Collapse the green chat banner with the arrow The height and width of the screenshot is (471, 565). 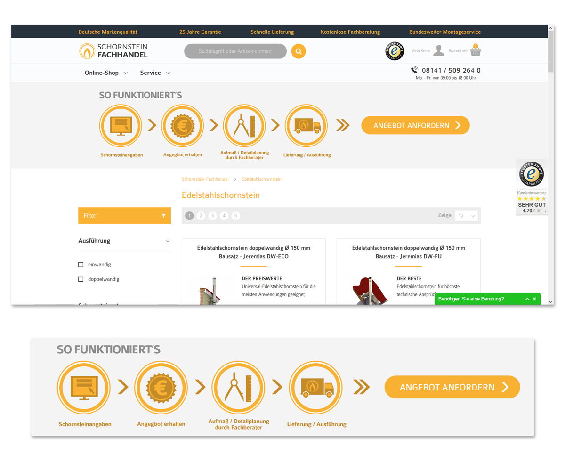tap(527, 299)
